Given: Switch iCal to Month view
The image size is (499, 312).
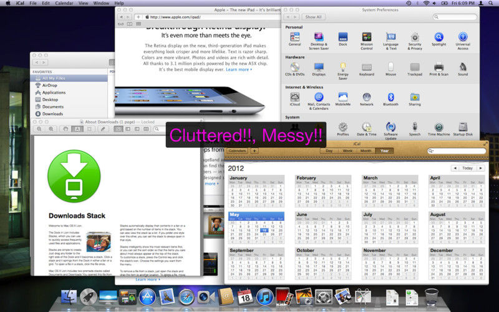Looking at the screenshot, I should pos(366,150).
